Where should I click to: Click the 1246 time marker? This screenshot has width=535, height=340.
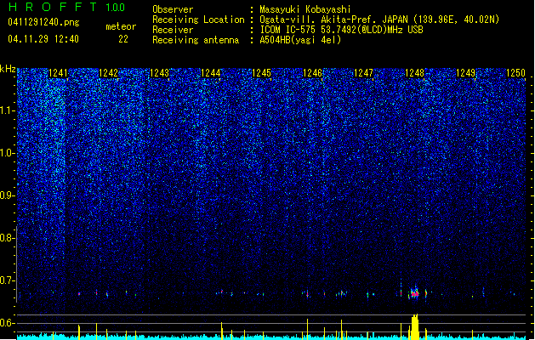point(312,73)
